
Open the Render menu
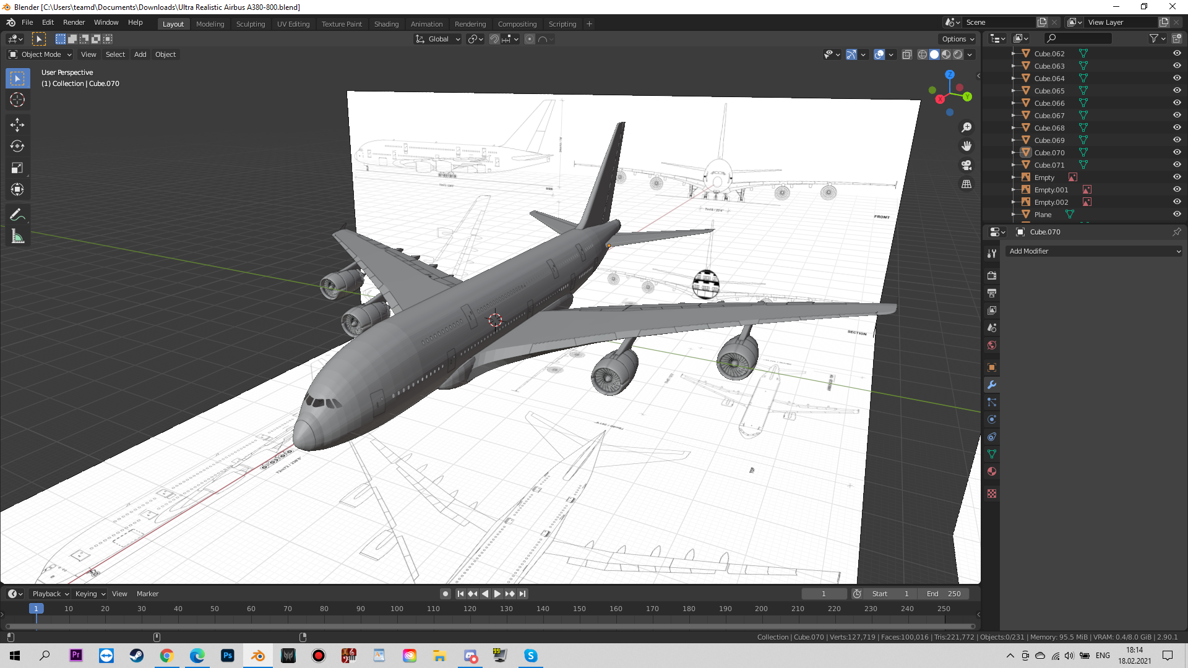point(74,22)
